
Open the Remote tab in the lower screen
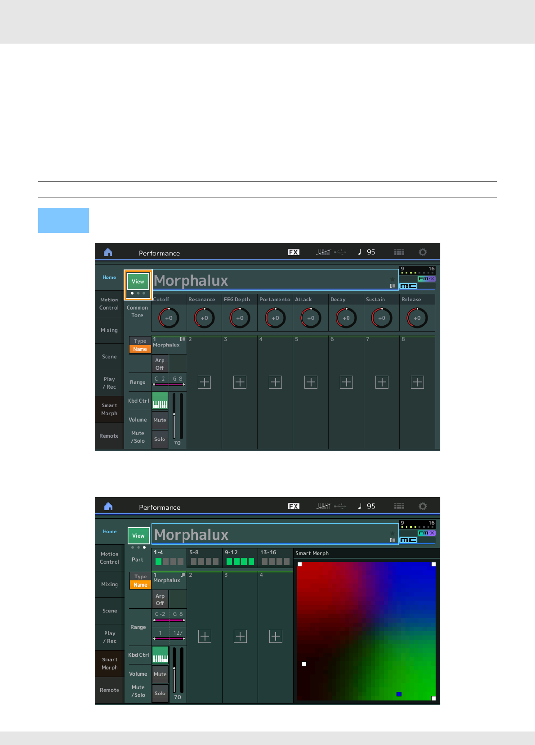tap(110, 690)
